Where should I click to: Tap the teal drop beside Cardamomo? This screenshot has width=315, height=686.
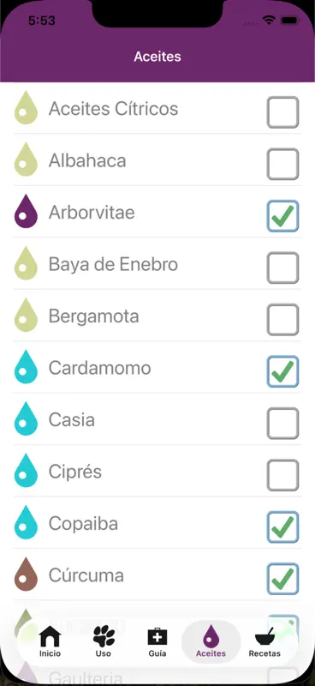click(27, 367)
